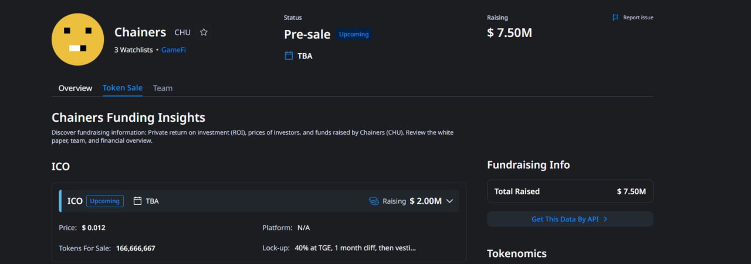
Task: Click the Upcoming badge in the ICO row
Action: click(105, 201)
